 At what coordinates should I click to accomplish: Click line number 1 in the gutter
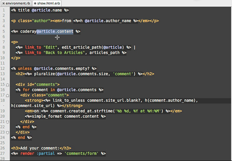tap(4, 10)
